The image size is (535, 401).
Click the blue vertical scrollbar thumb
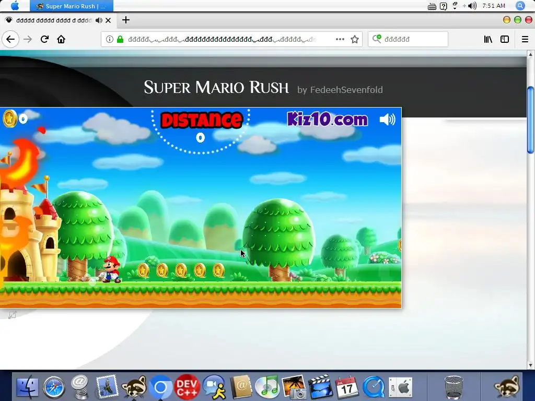(531, 120)
